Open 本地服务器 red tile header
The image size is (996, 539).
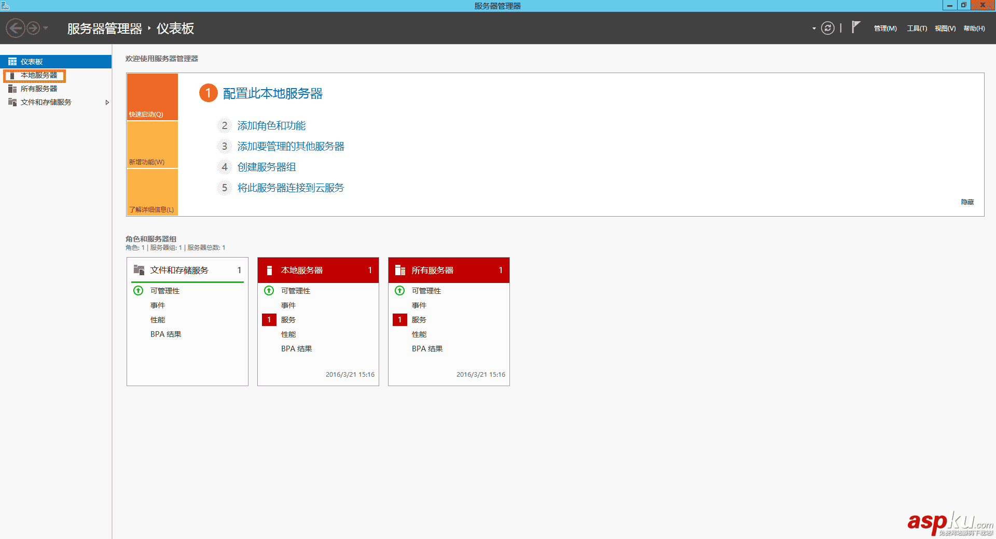pyautogui.click(x=318, y=270)
